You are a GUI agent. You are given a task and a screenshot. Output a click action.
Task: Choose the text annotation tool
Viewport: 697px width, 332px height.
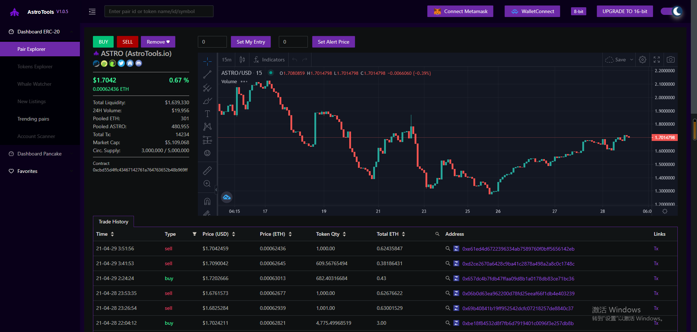[x=207, y=114]
